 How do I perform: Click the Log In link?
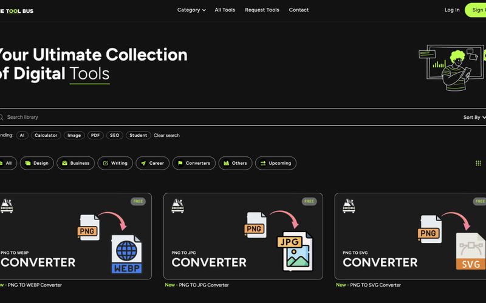(x=452, y=10)
